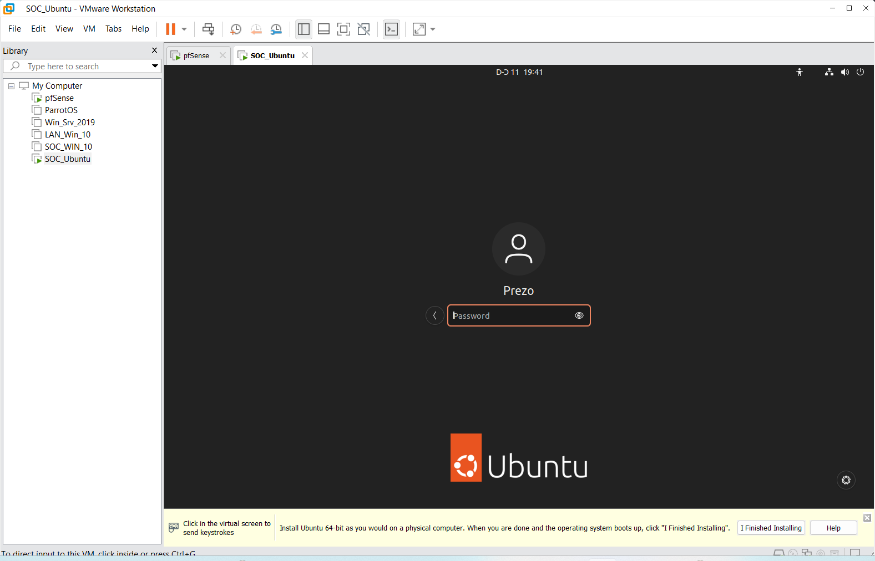This screenshot has width=875, height=561.
Task: Maximize the VMware Workstation window
Action: (x=849, y=8)
